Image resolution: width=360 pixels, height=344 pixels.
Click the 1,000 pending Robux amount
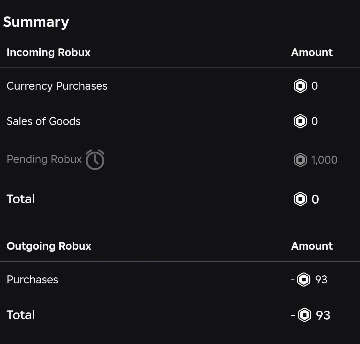324,160
